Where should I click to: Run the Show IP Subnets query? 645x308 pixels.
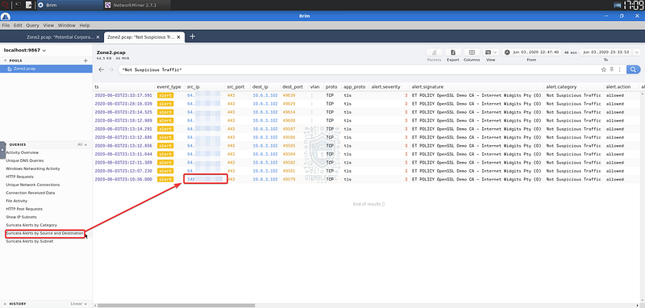tap(21, 217)
